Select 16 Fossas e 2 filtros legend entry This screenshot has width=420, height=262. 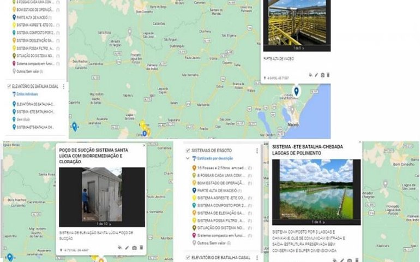[x=222, y=168]
